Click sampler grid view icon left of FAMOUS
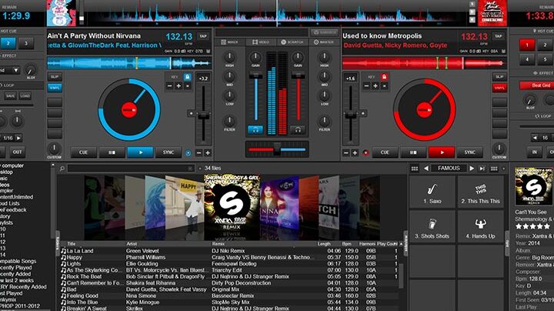Viewport: 554px width, 311px height. (x=415, y=169)
